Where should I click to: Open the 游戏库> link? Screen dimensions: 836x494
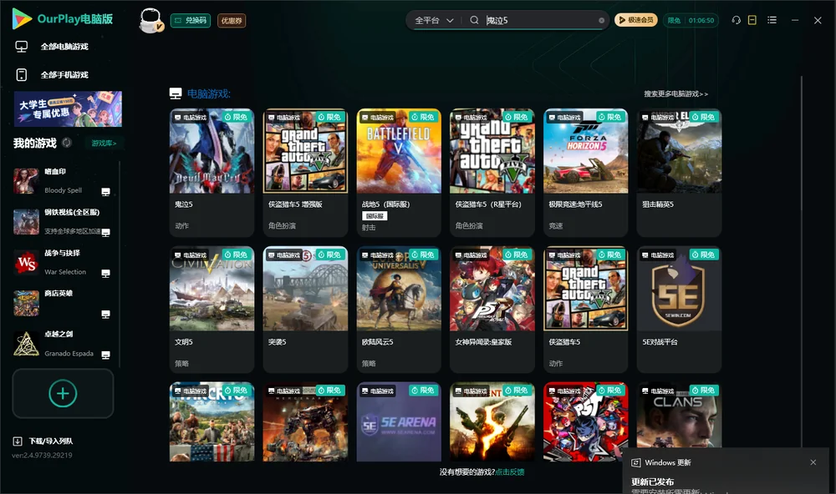[104, 144]
